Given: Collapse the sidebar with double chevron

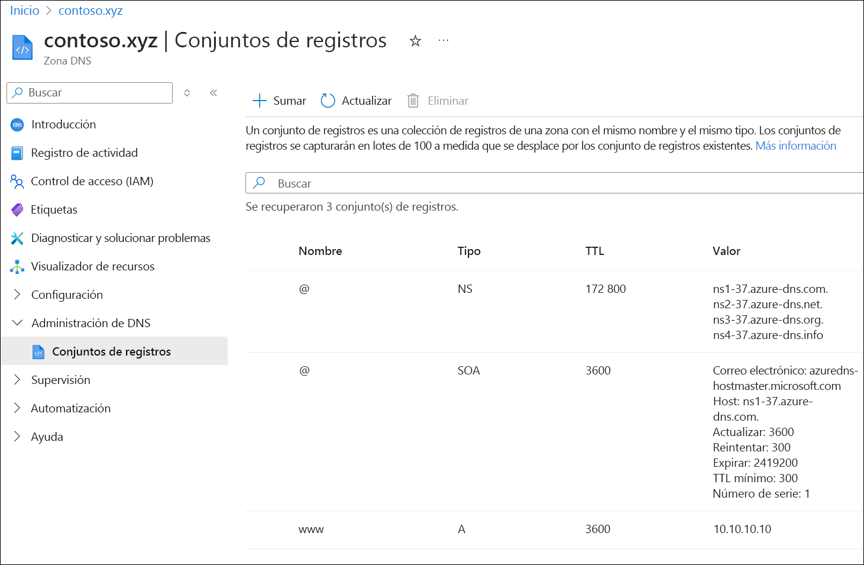Looking at the screenshot, I should [213, 93].
